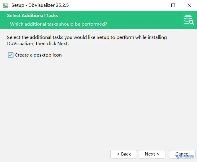
Task: Click the 'Select the additional tasks' instruction line
Action: click(x=87, y=37)
